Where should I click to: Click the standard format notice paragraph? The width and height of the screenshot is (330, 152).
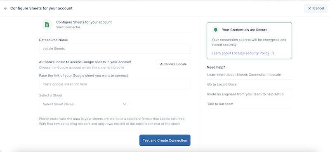112,121
